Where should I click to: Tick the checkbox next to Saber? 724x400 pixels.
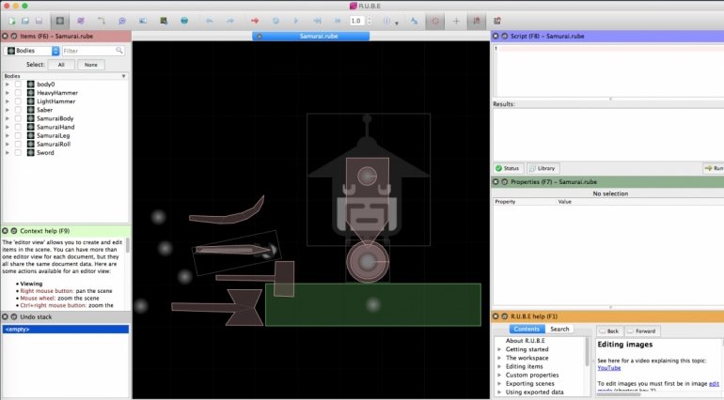click(18, 110)
